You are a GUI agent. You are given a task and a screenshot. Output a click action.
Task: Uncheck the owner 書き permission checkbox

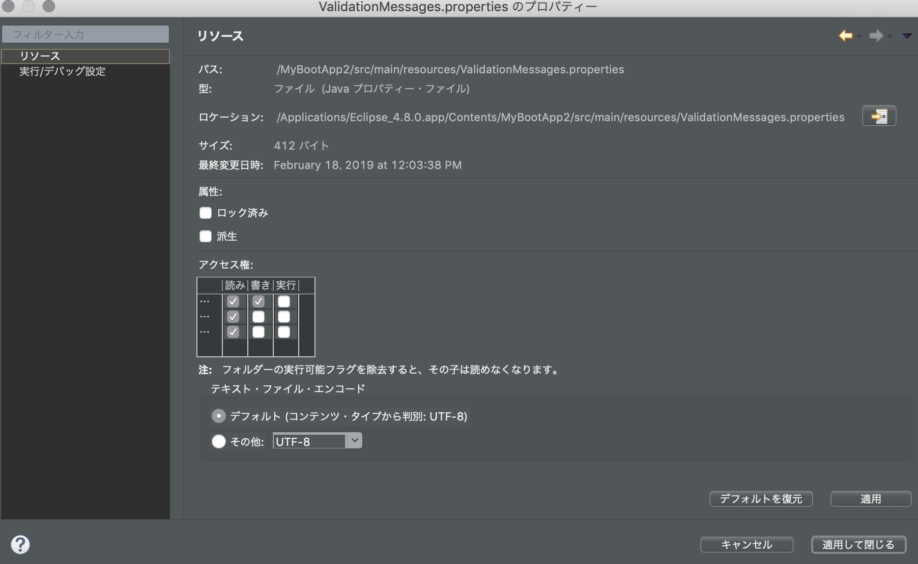[259, 301]
